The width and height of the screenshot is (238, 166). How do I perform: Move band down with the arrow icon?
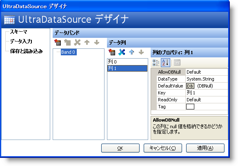pos(97,43)
